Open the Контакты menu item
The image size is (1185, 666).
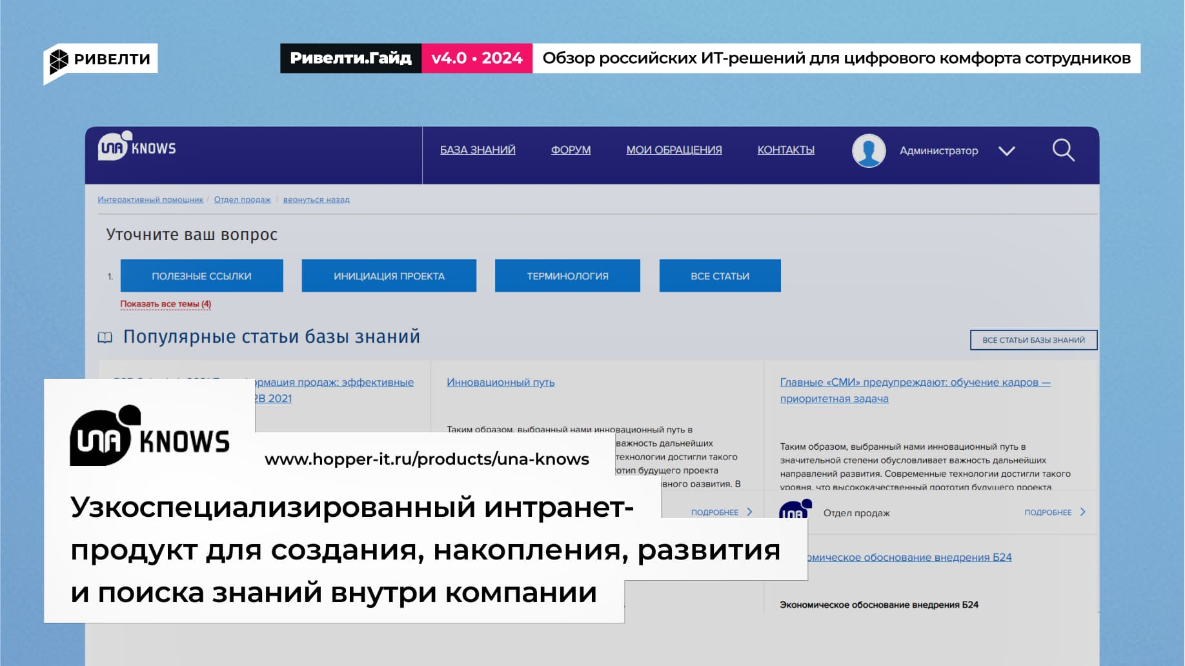(785, 150)
